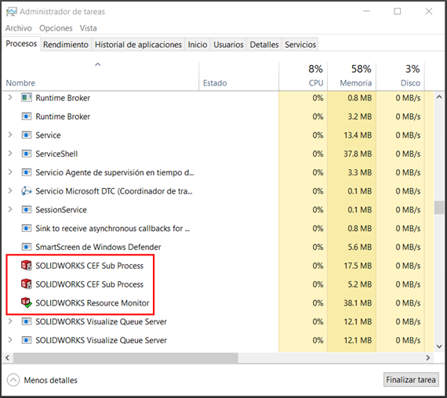The image size is (447, 398).
Task: Switch to Historial de aplicaciones tab
Action: tap(138, 45)
